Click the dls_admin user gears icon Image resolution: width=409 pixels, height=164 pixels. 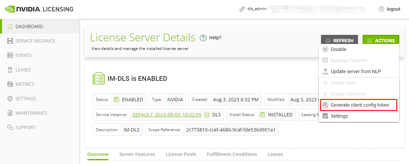[242, 9]
